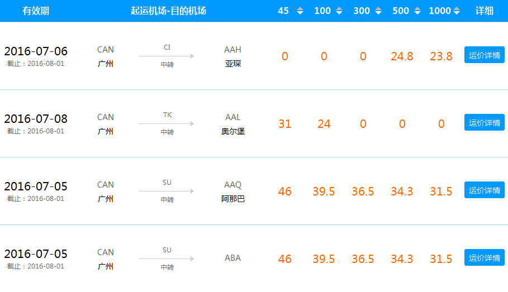Open 运价详情 for the AAQ route
The width and height of the screenshot is (508, 292).
coord(485,190)
